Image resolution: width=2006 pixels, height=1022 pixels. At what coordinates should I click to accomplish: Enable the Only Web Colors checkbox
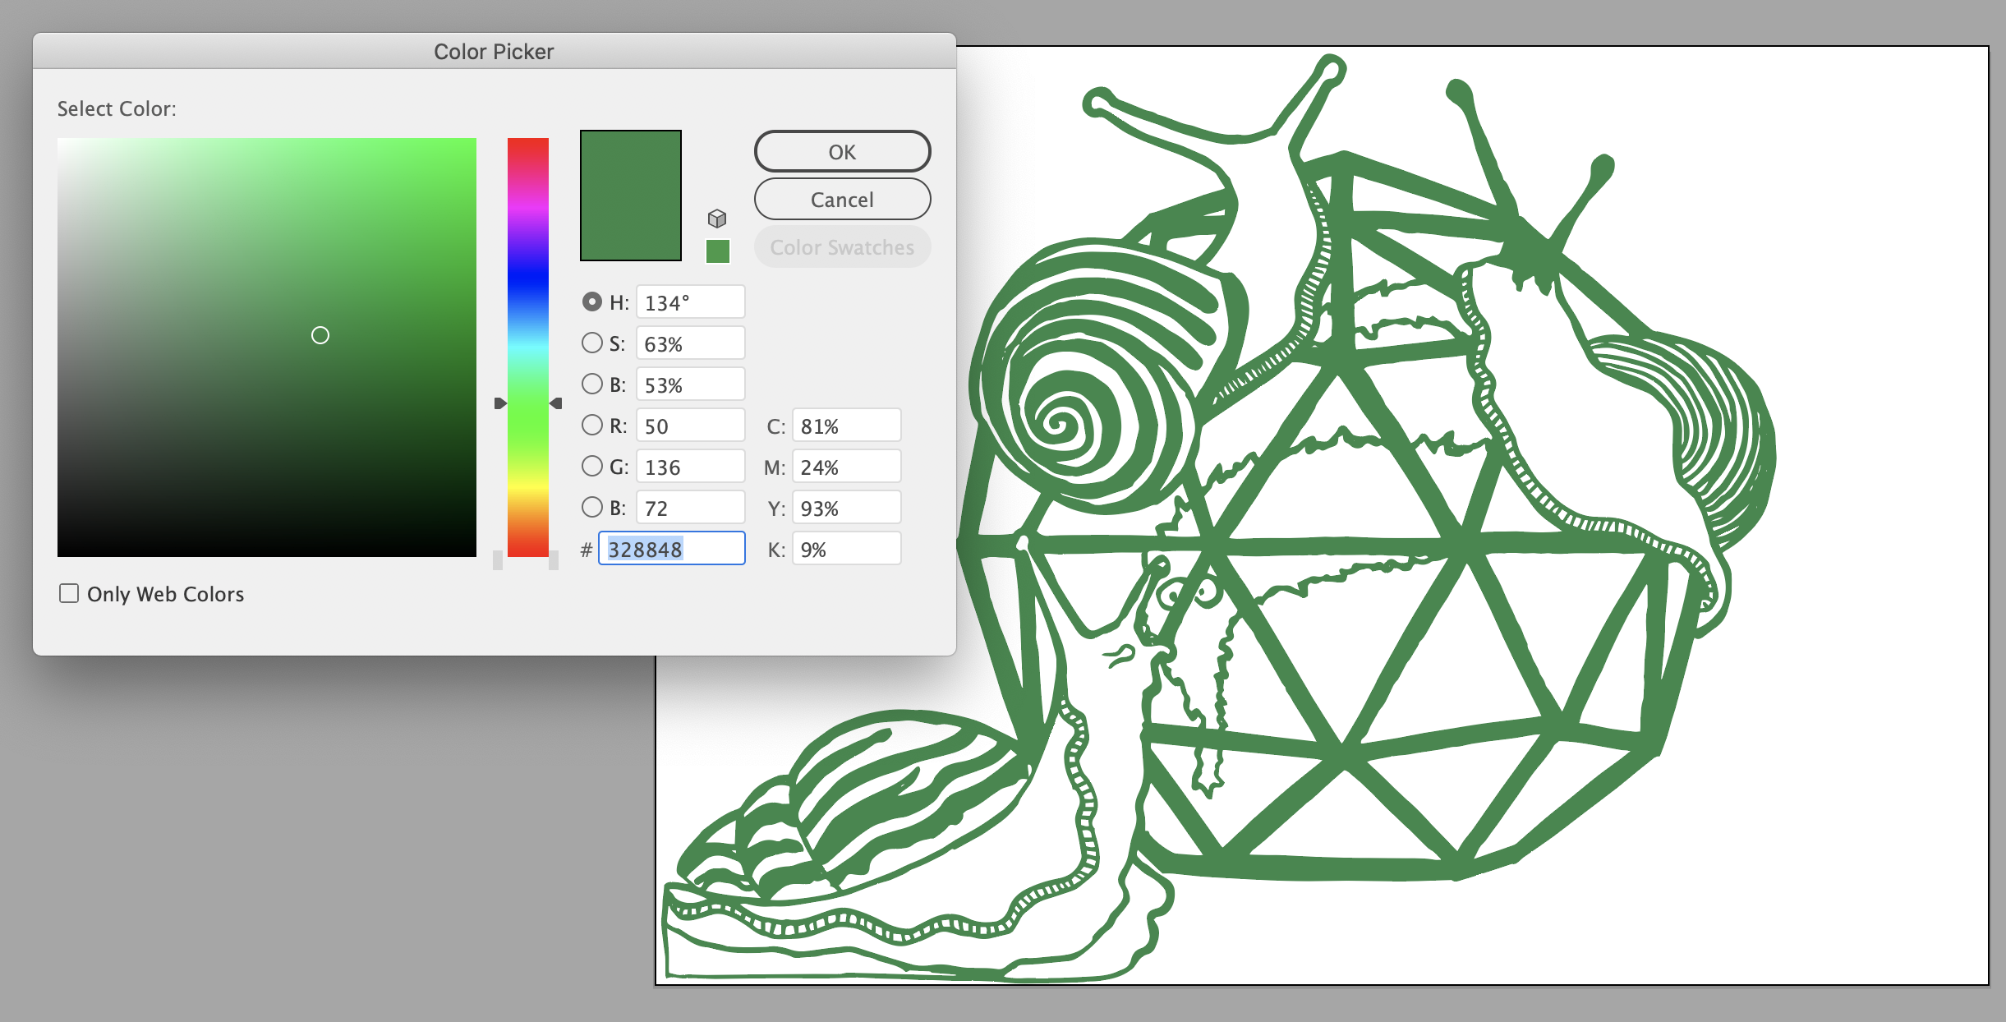(69, 593)
